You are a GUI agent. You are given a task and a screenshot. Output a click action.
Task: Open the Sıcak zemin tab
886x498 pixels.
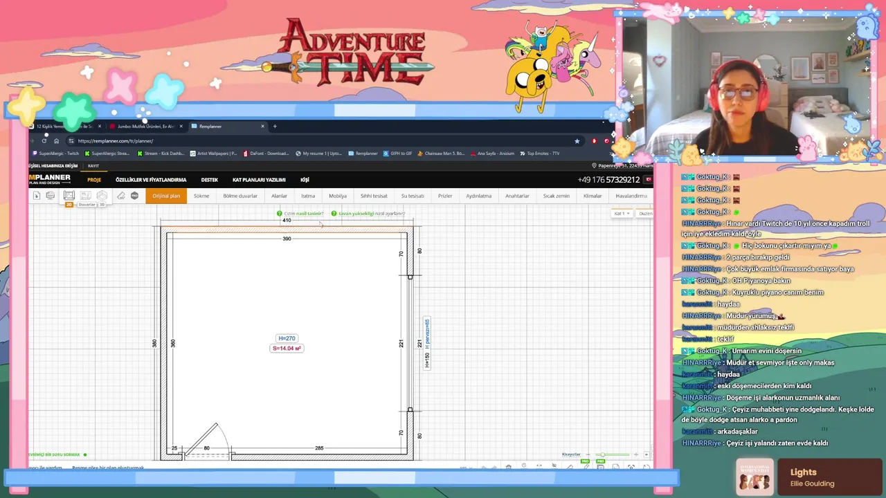pyautogui.click(x=557, y=196)
